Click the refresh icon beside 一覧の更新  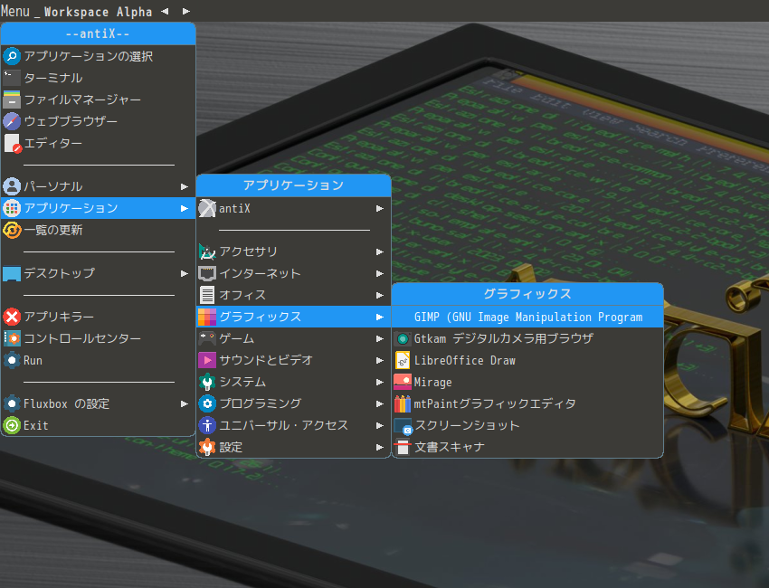pos(12,230)
